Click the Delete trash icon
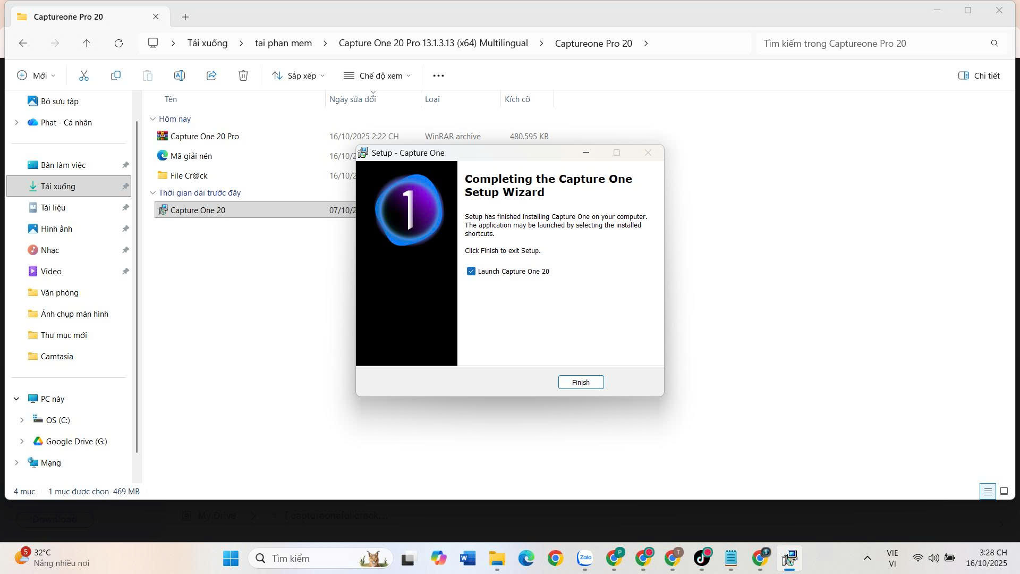The height and width of the screenshot is (574, 1020). pos(243,75)
